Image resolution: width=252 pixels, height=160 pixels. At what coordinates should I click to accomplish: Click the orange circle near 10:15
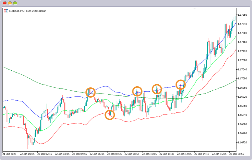pyautogui.click(x=157, y=89)
